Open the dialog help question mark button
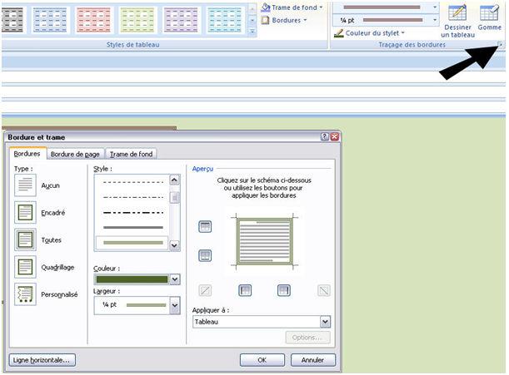Image resolution: width=509 pixels, height=375 pixels. (325, 136)
